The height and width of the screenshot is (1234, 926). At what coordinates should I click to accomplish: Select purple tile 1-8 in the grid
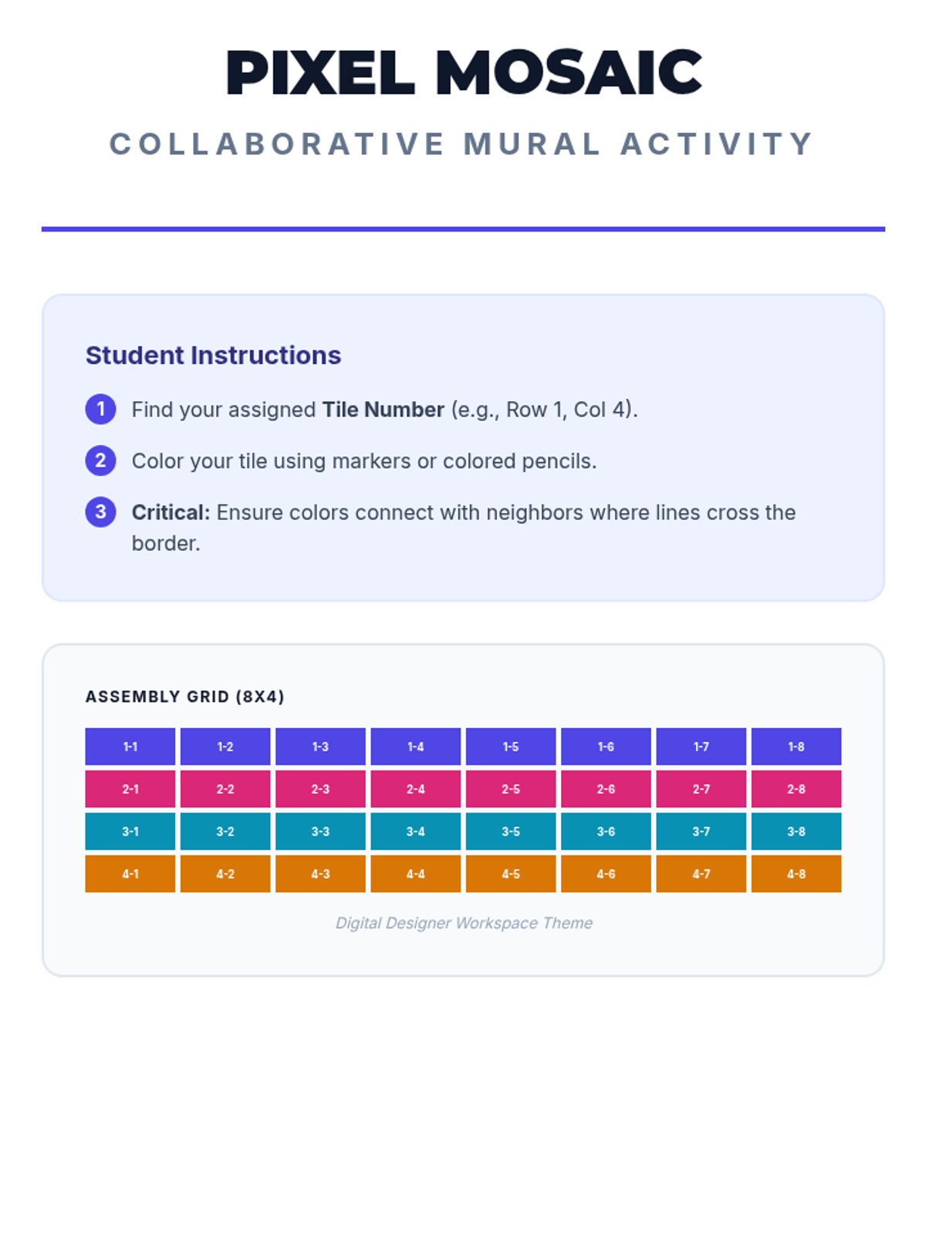[796, 747]
